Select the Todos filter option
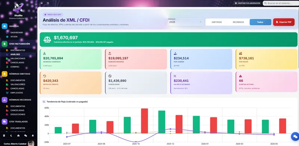The image size is (299, 146). pos(260,22)
